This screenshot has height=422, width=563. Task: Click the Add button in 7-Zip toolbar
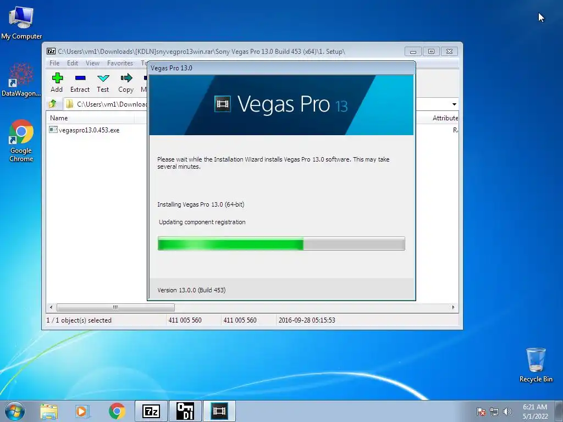click(57, 82)
